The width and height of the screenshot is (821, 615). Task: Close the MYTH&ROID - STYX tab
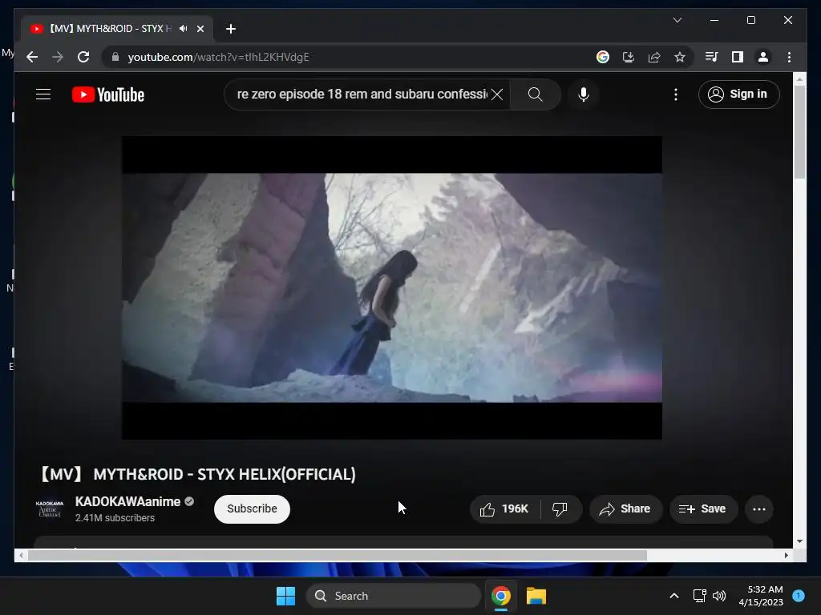(200, 29)
